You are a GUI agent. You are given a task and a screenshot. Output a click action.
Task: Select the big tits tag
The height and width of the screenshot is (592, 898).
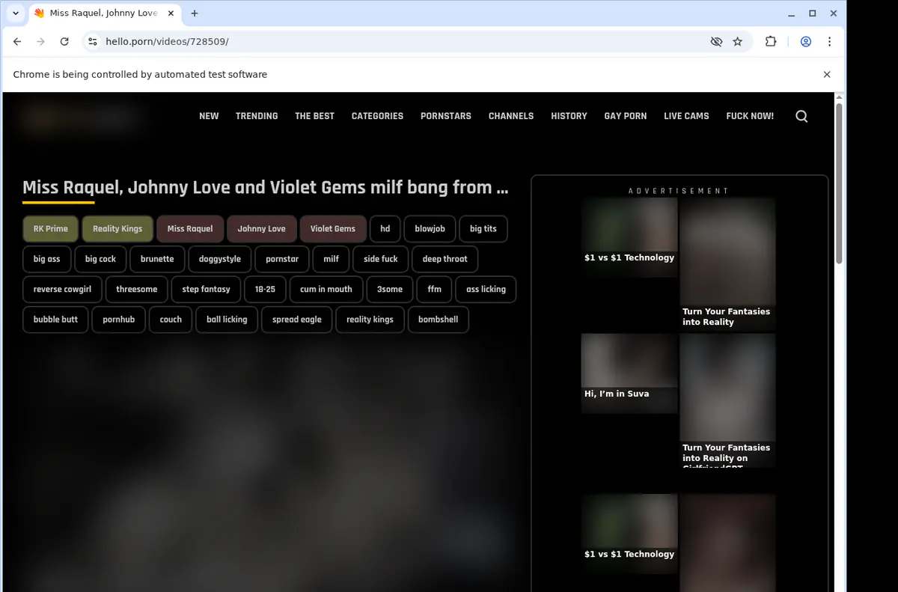pyautogui.click(x=483, y=229)
